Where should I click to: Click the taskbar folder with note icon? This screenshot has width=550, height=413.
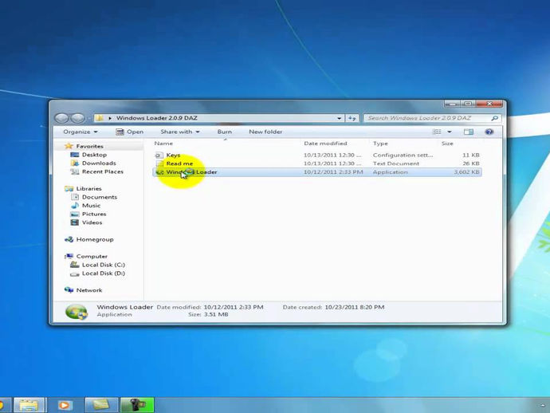101,405
